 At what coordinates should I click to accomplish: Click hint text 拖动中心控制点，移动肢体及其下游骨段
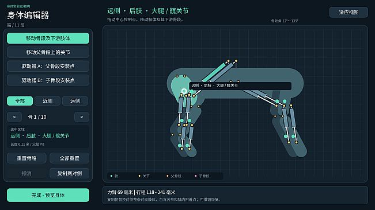coord(145,20)
